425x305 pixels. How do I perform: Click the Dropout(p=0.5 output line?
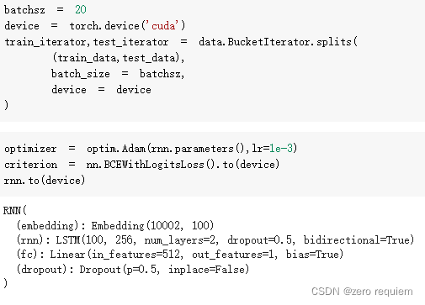click(133, 270)
